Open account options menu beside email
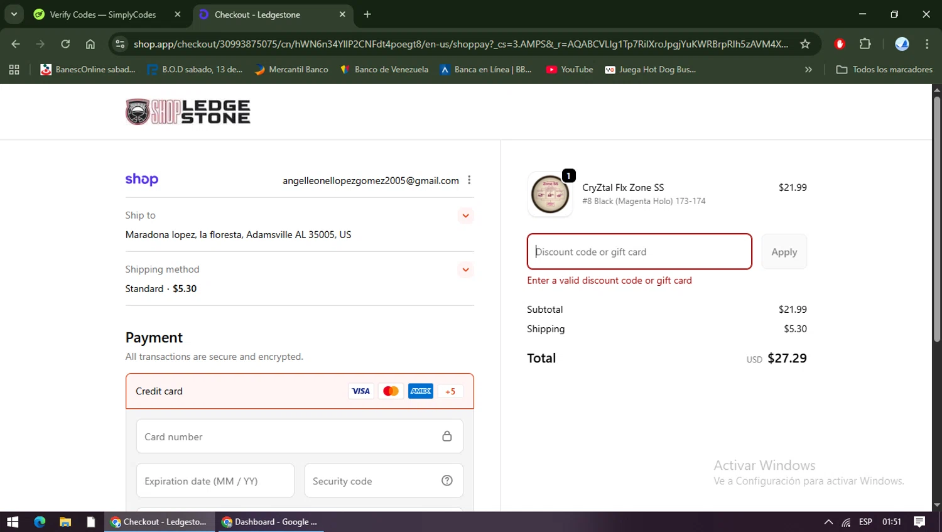Image resolution: width=942 pixels, height=532 pixels. [x=469, y=180]
